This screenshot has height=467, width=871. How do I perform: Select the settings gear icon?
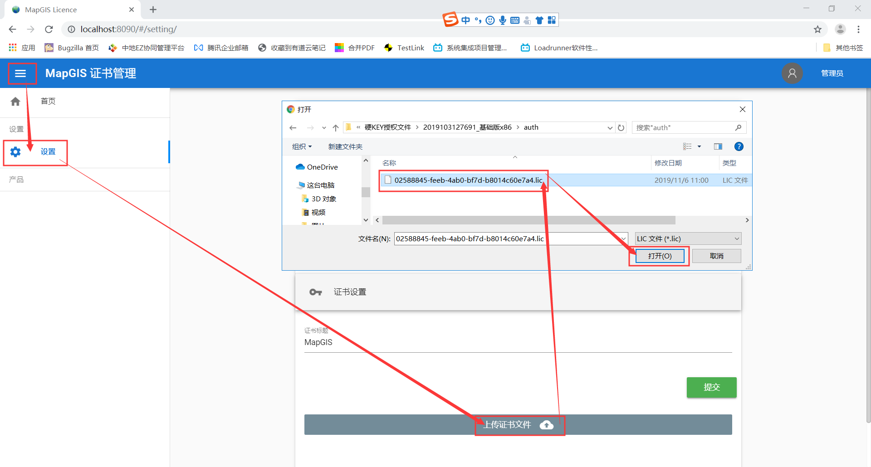click(15, 152)
